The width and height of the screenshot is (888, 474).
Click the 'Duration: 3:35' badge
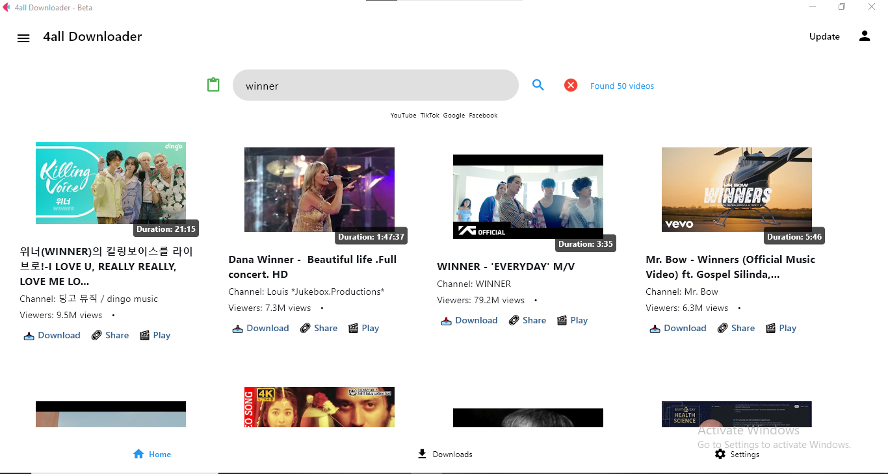[586, 244]
